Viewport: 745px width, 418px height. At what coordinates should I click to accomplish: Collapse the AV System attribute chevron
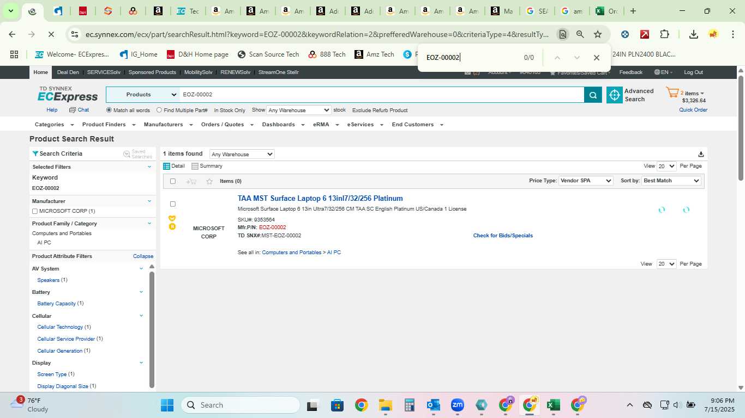[141, 268]
